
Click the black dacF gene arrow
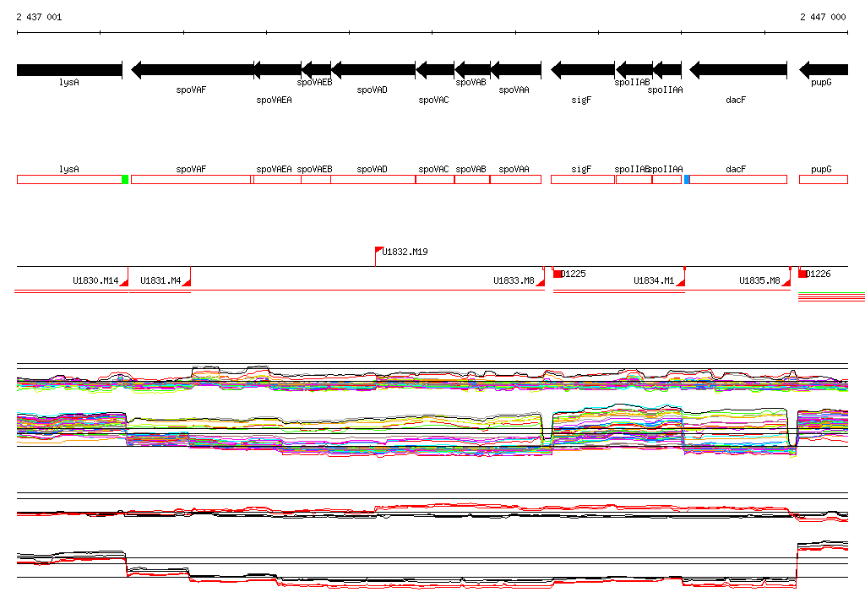738,70
